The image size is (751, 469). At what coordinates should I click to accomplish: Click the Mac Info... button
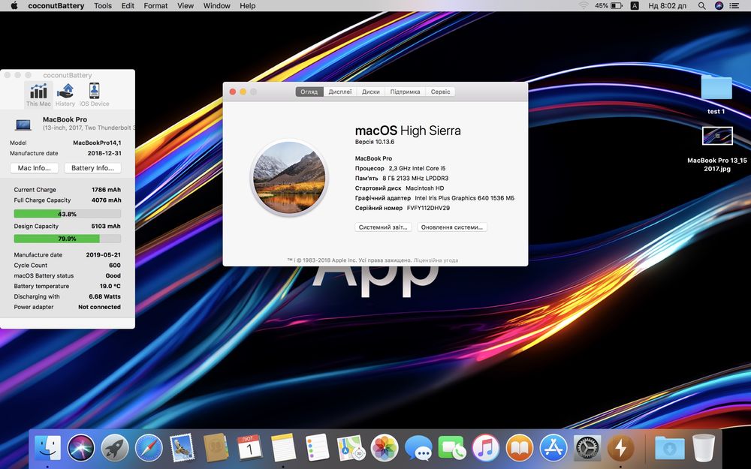pyautogui.click(x=34, y=168)
